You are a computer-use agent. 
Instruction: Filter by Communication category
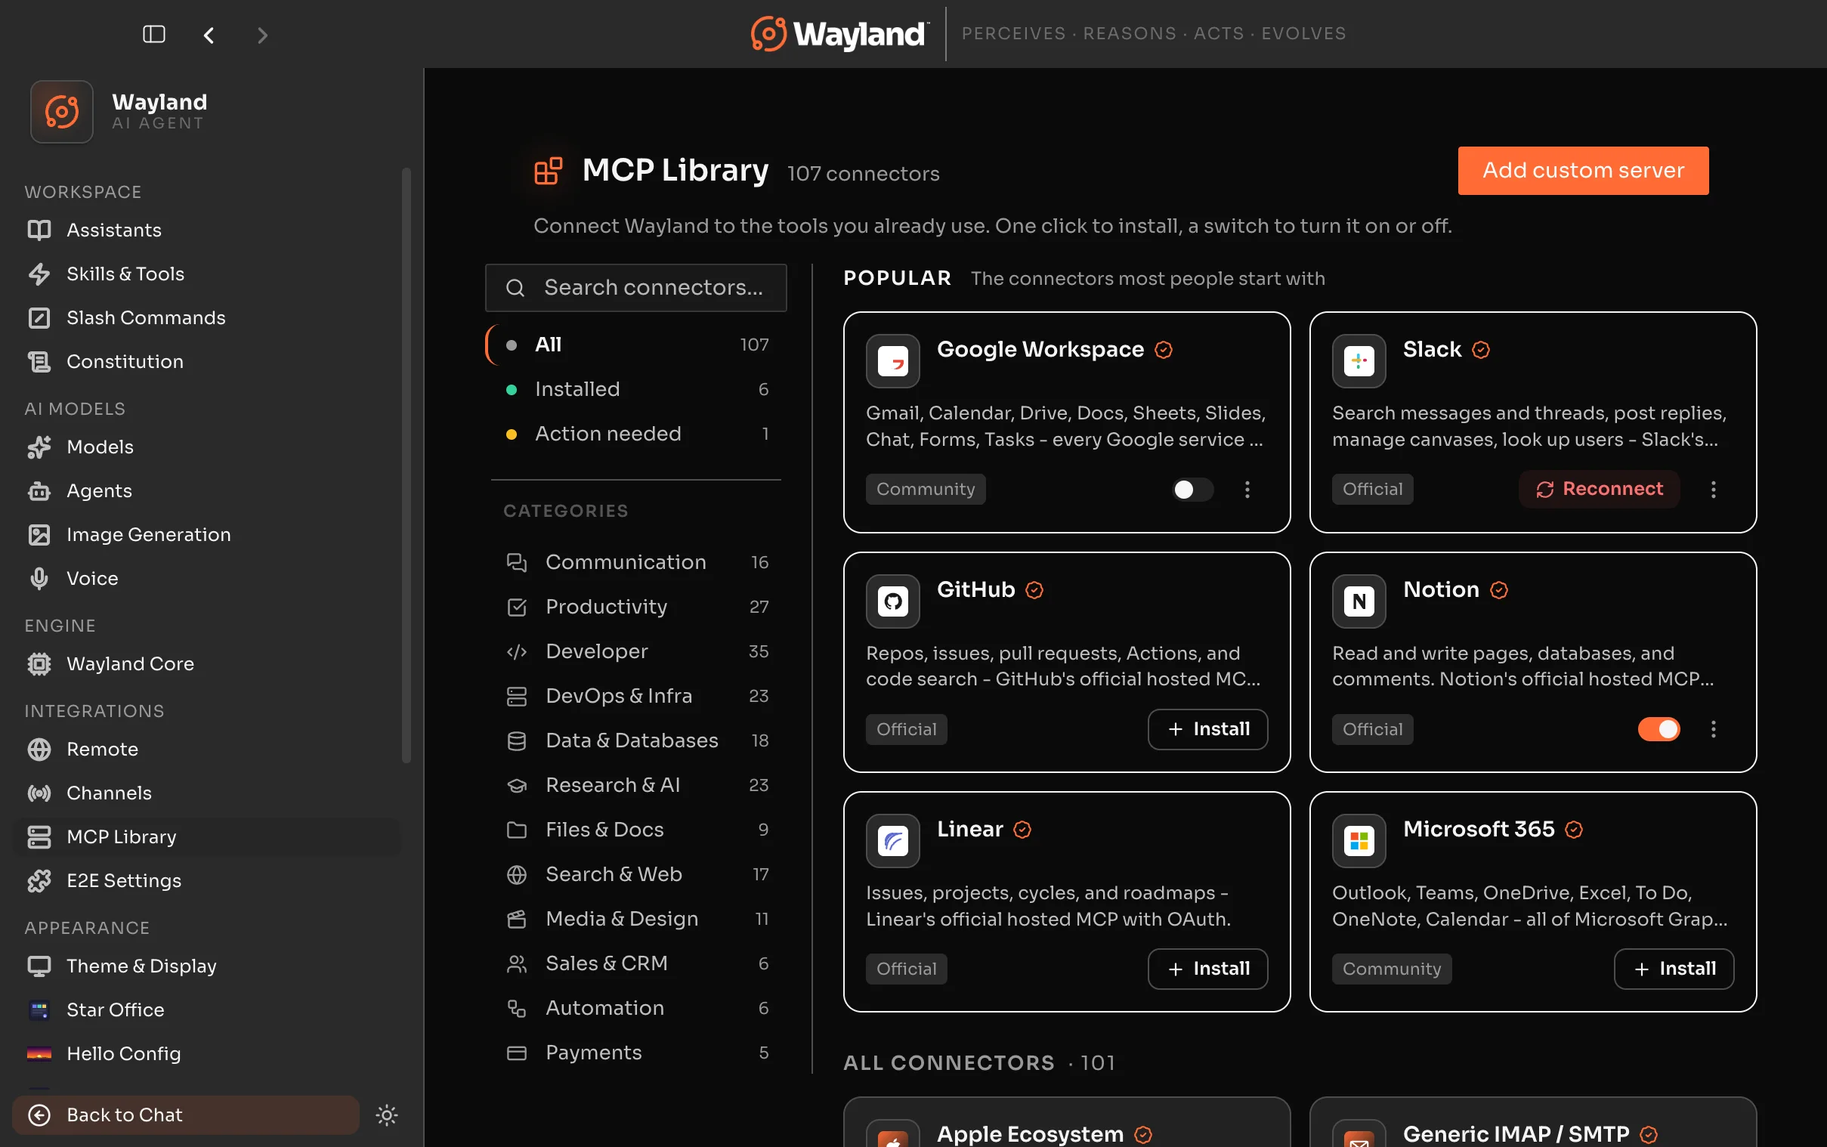point(635,562)
